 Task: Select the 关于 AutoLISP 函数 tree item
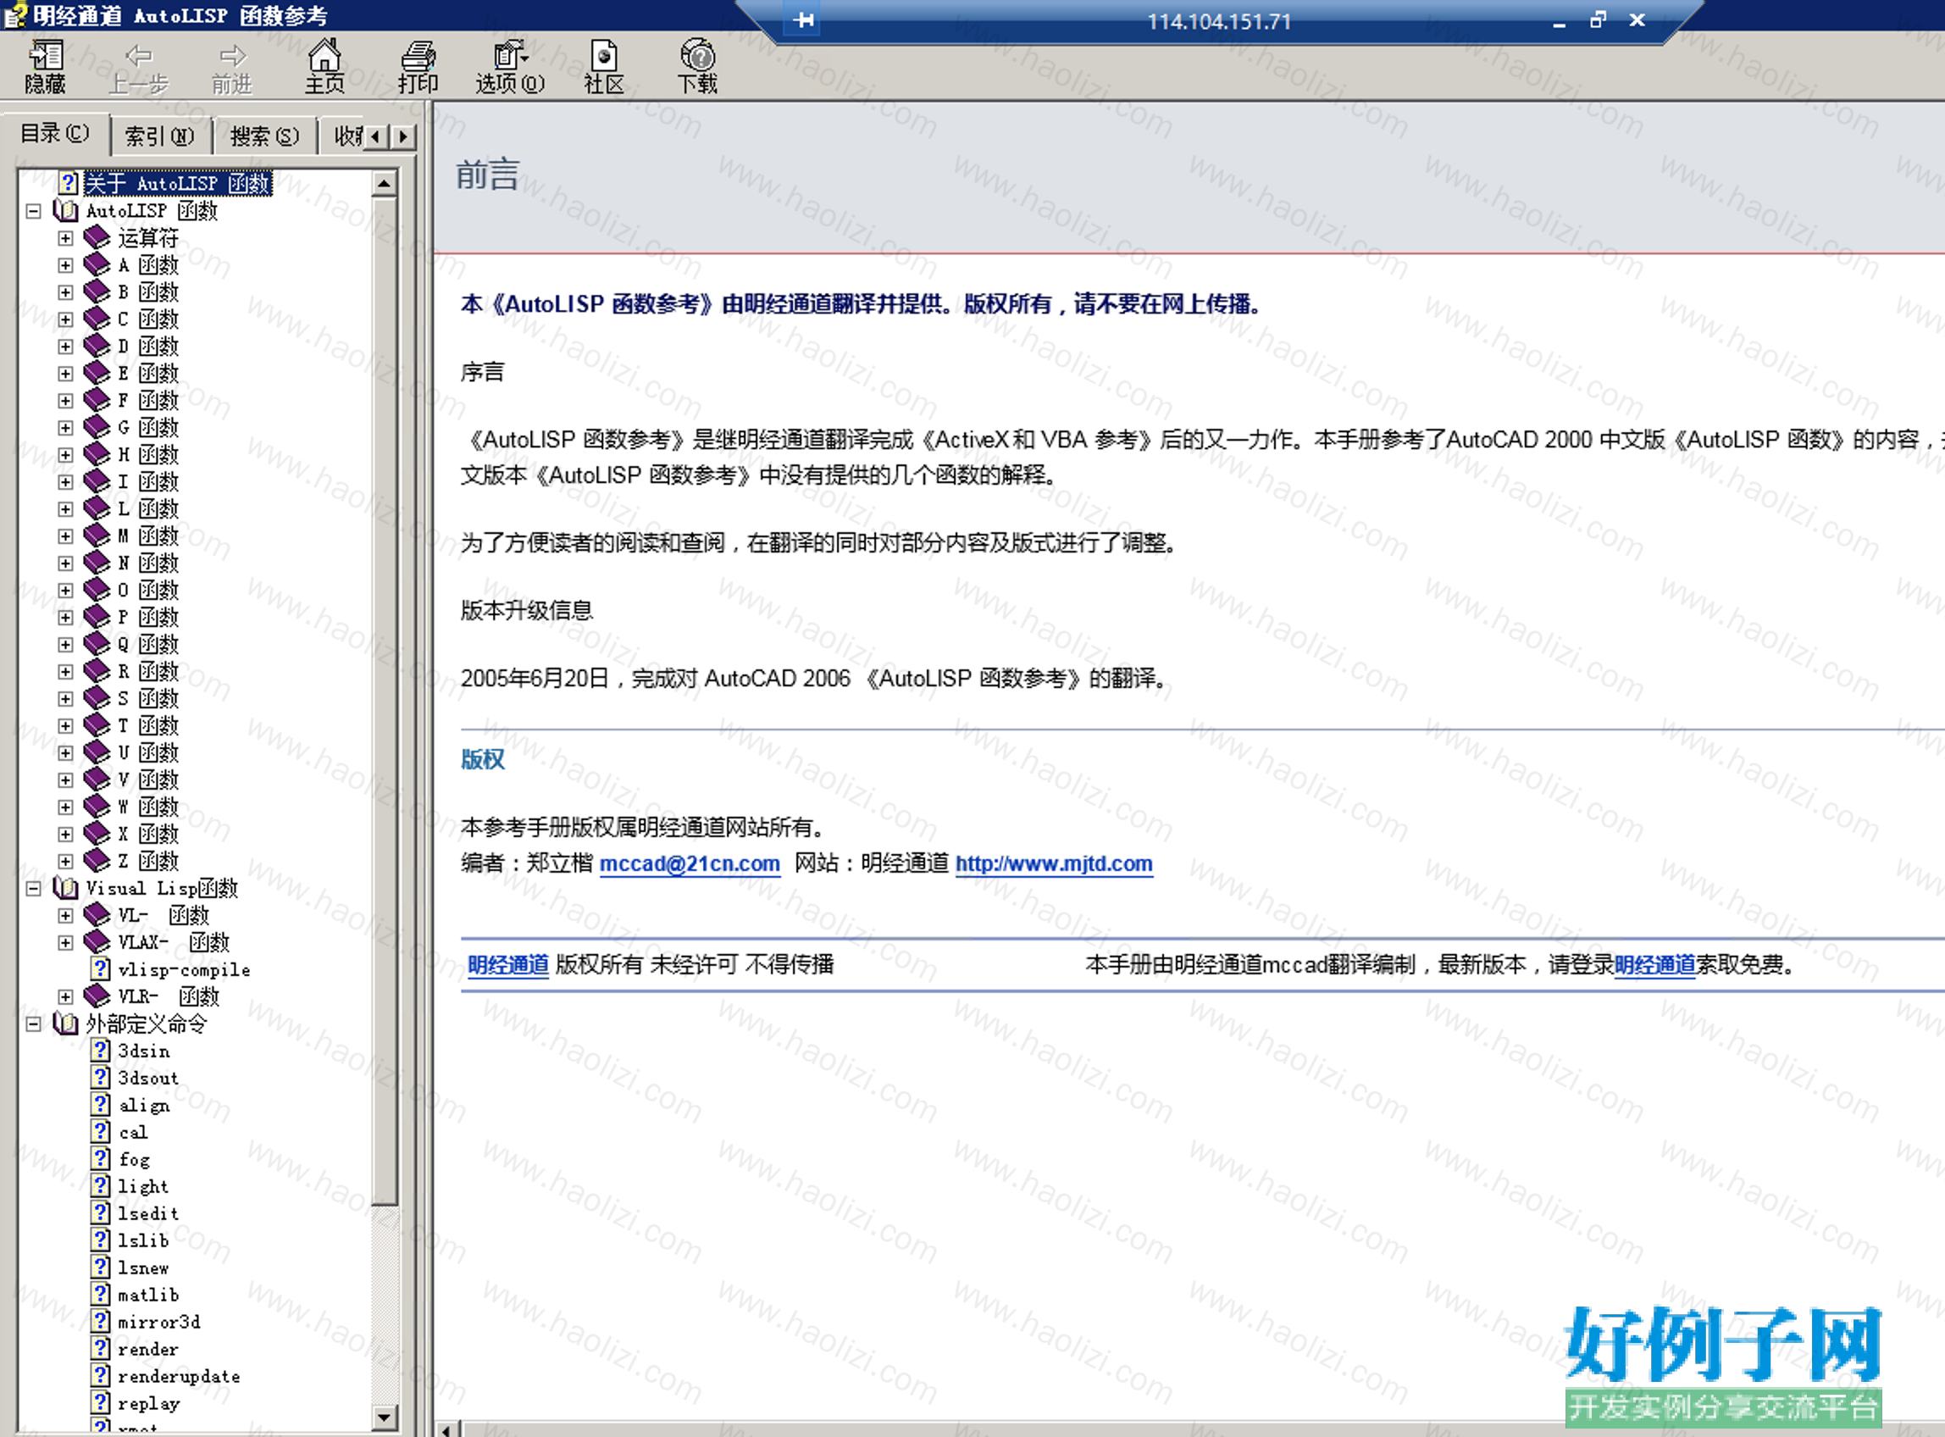(177, 184)
